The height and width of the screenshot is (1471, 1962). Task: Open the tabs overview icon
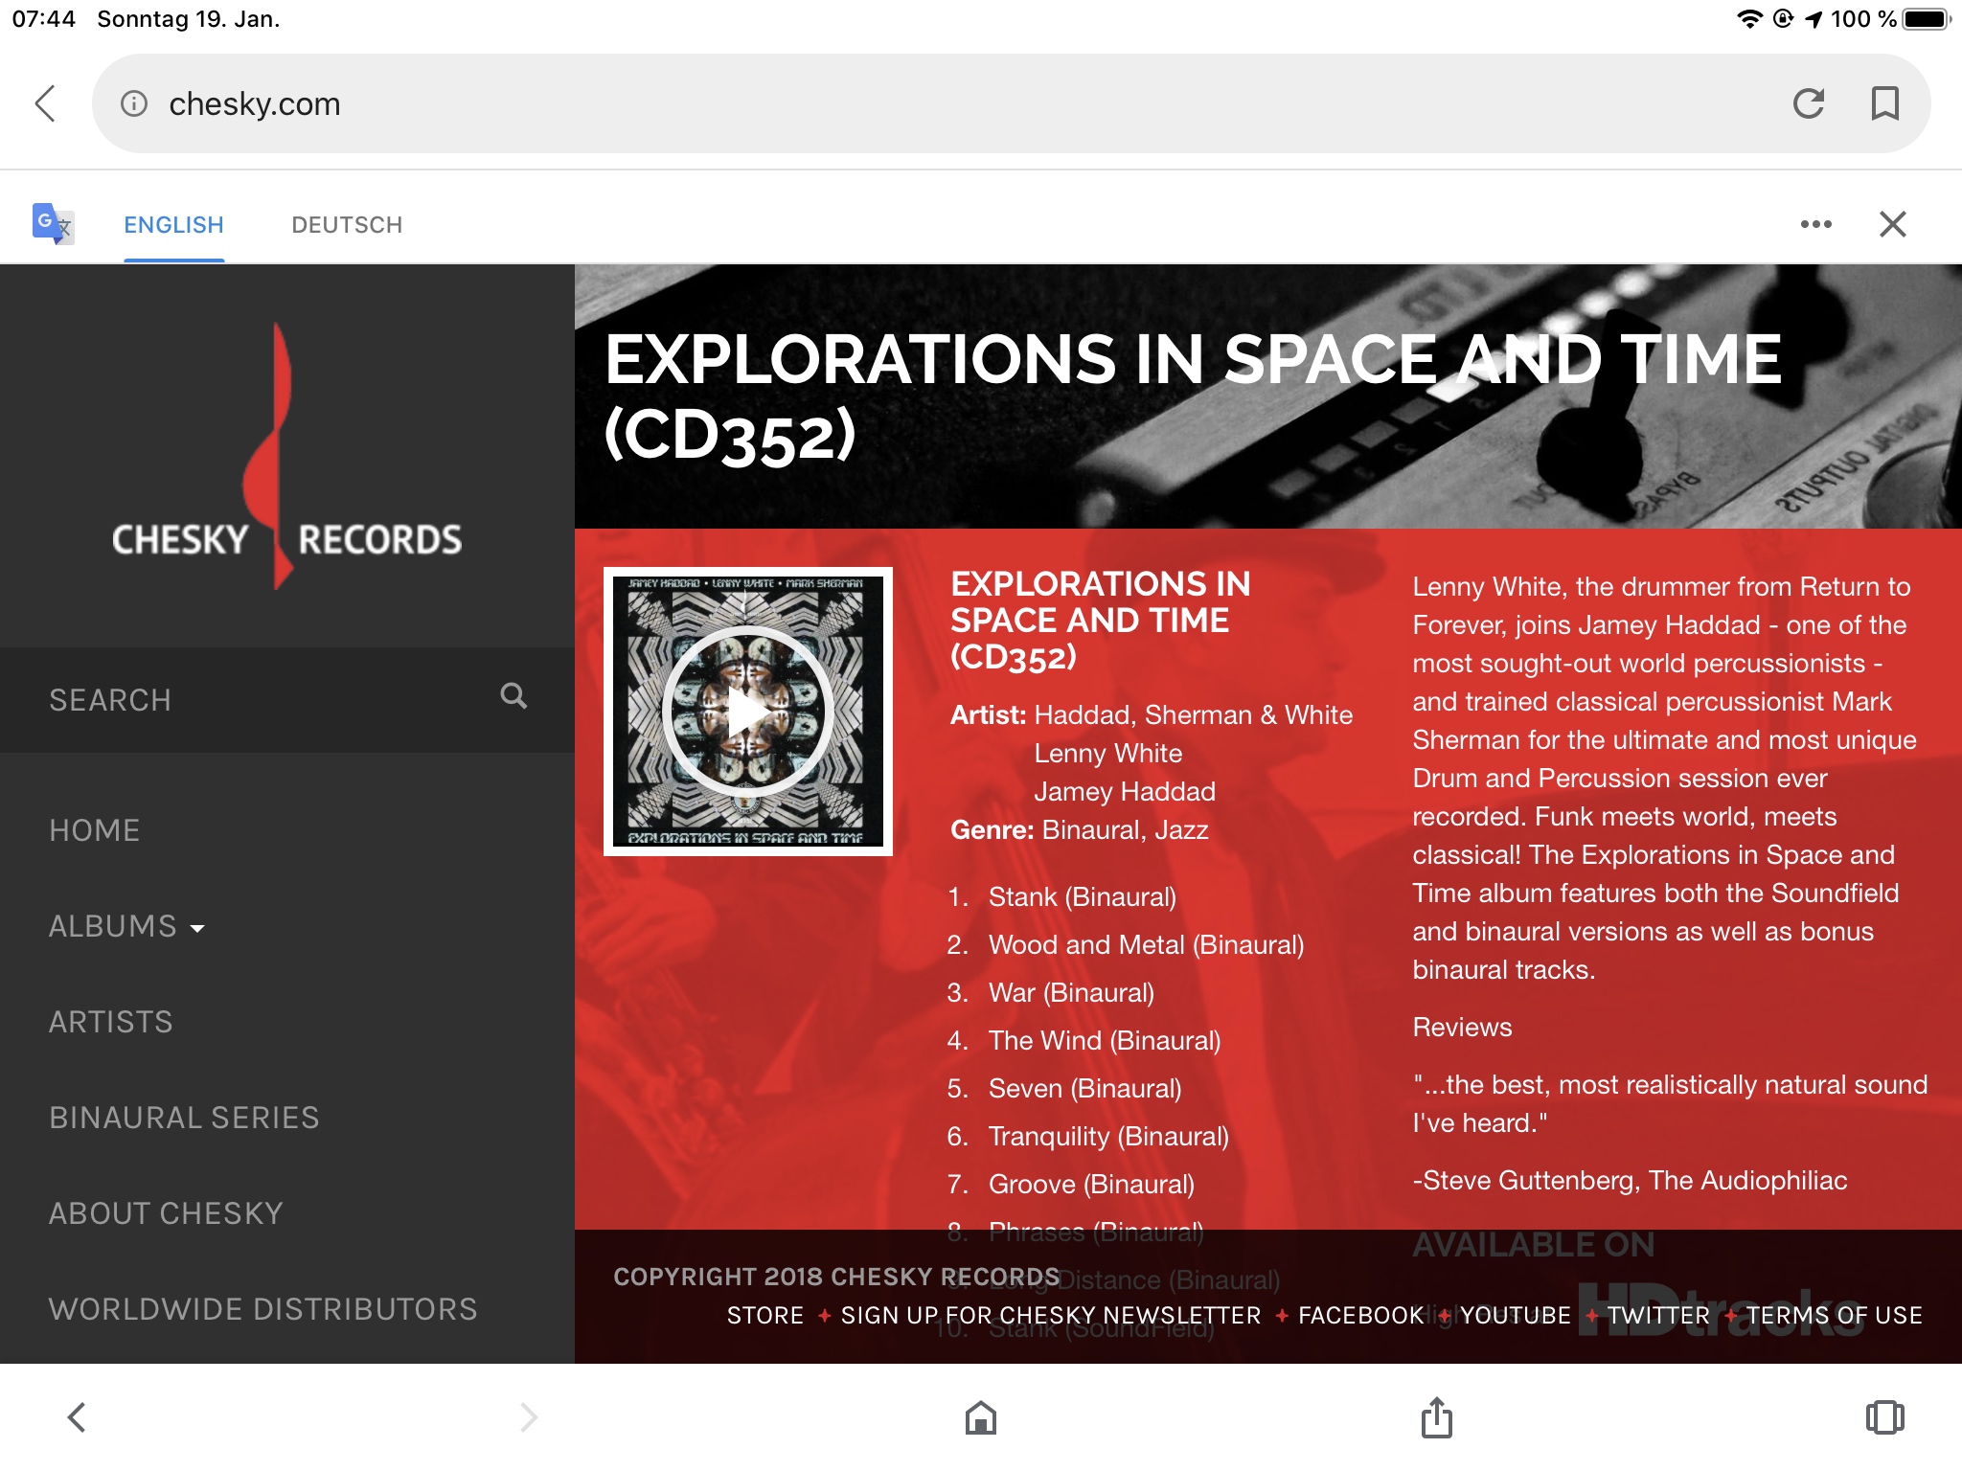(x=1885, y=1417)
